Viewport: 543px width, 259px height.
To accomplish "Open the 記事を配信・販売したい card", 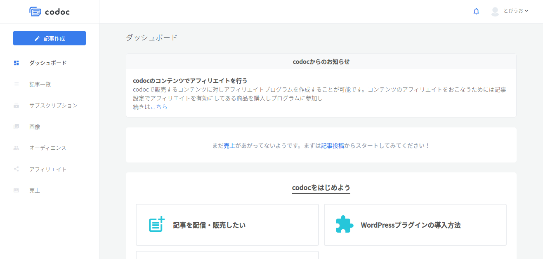I will [x=227, y=225].
